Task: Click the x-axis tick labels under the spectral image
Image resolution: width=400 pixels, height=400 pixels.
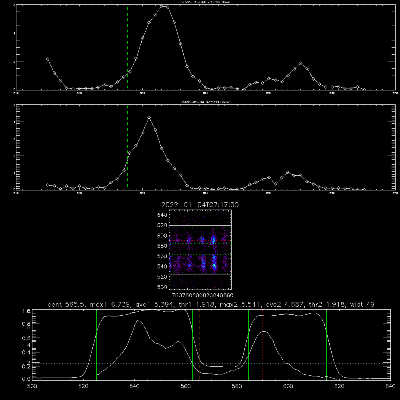Action: pyautogui.click(x=202, y=295)
